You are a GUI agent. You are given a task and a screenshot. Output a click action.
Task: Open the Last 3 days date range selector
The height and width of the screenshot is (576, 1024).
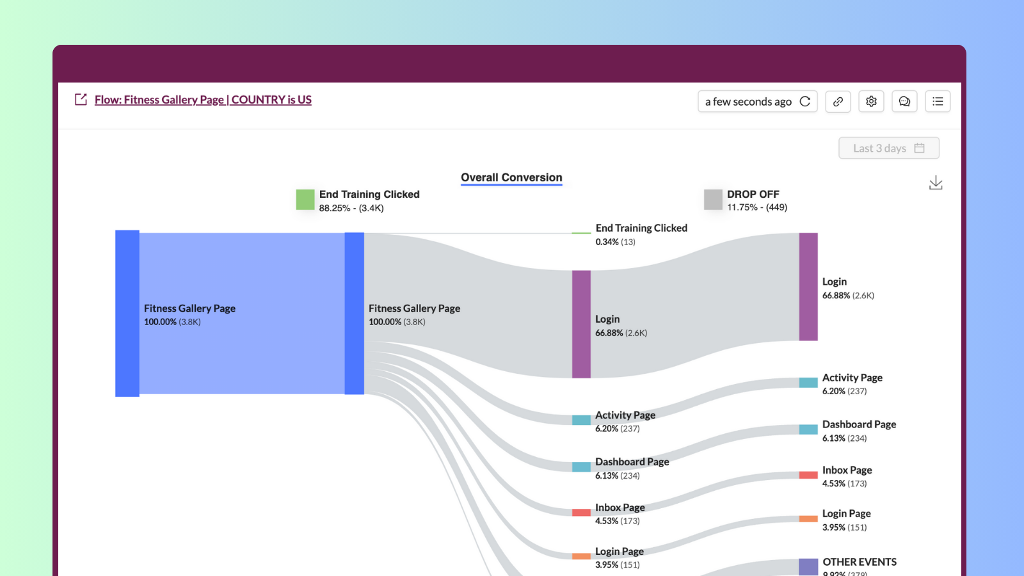pyautogui.click(x=880, y=148)
